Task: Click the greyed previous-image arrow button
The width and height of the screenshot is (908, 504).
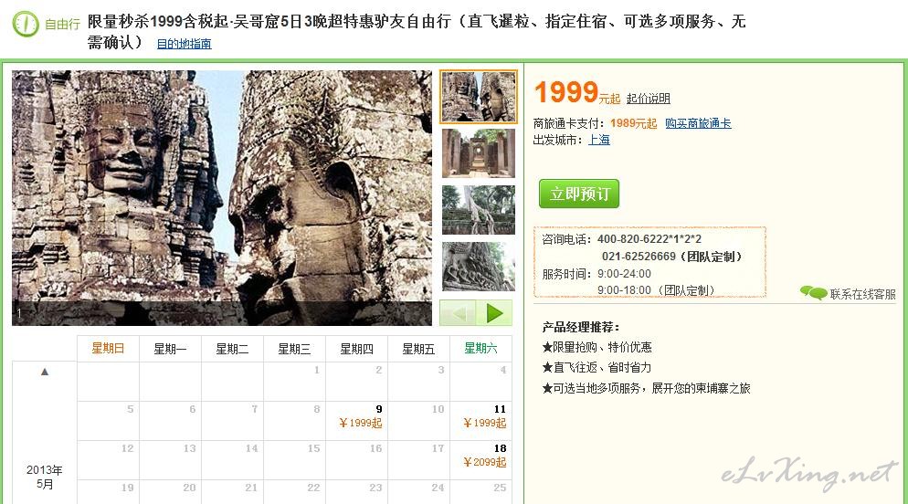Action: pos(458,313)
